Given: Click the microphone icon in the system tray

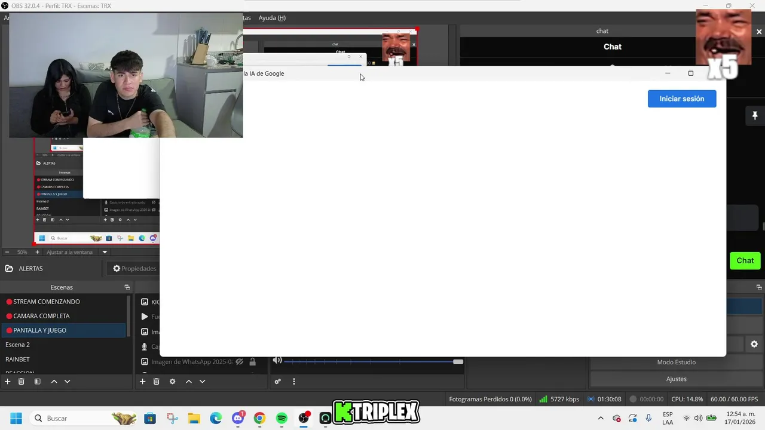Looking at the screenshot, I should pos(648,418).
